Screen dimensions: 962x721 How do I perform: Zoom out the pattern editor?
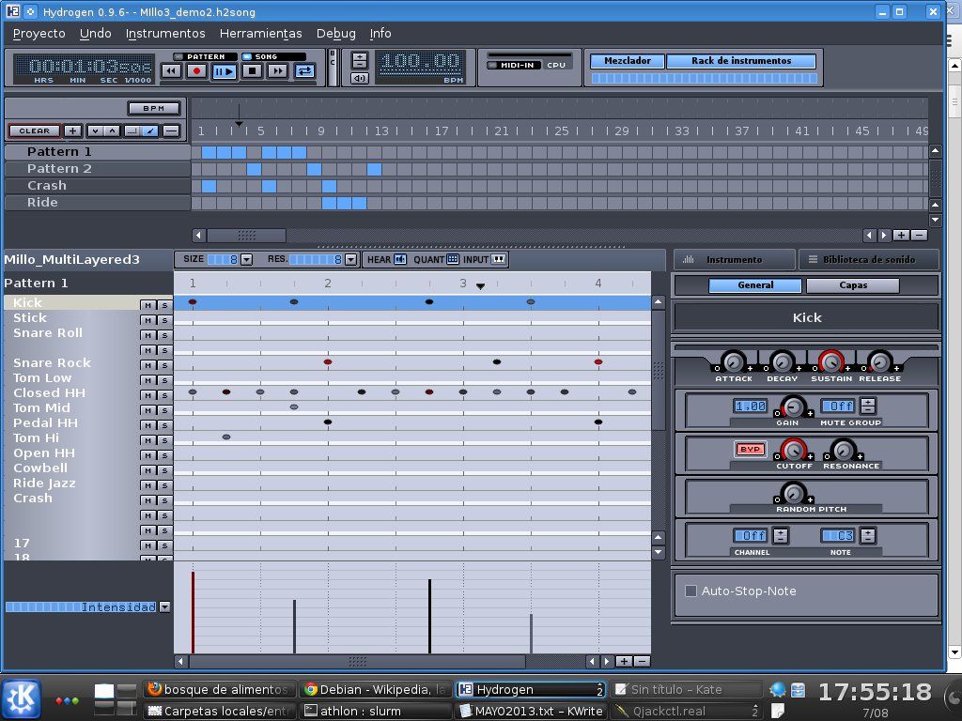(642, 661)
